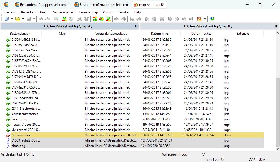Go to the last difference icon

pos(108,19)
